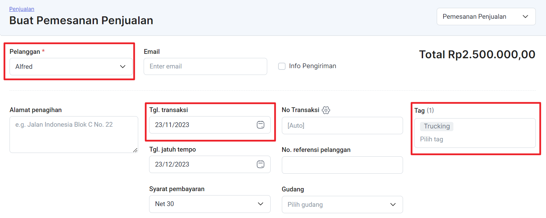Image resolution: width=546 pixels, height=218 pixels.
Task: Click the resize handle of billing address
Action: click(x=135, y=150)
